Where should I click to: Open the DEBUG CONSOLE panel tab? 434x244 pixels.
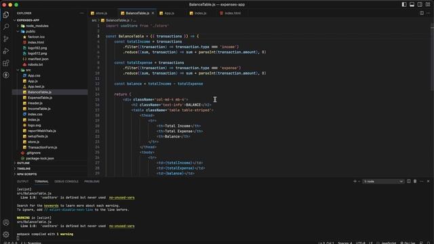66,182
